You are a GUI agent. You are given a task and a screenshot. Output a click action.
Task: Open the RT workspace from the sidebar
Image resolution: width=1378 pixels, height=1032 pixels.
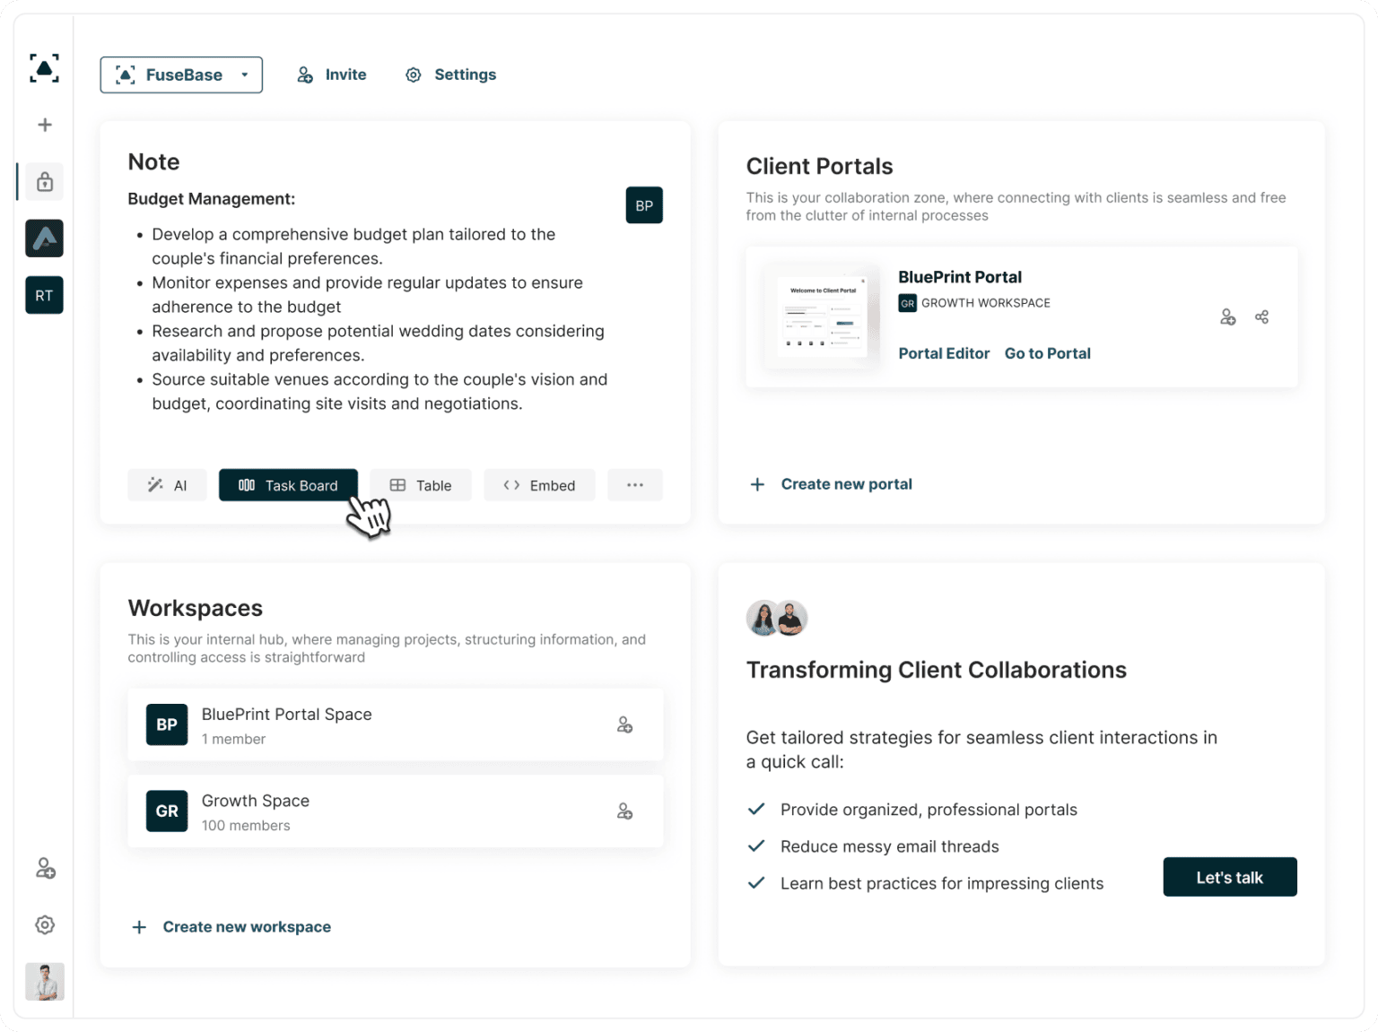[44, 295]
